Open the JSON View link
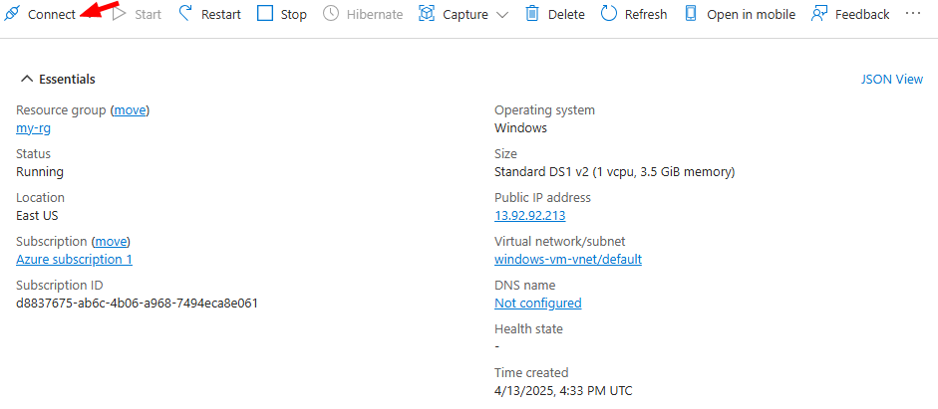The height and width of the screenshot is (409, 938). (892, 80)
